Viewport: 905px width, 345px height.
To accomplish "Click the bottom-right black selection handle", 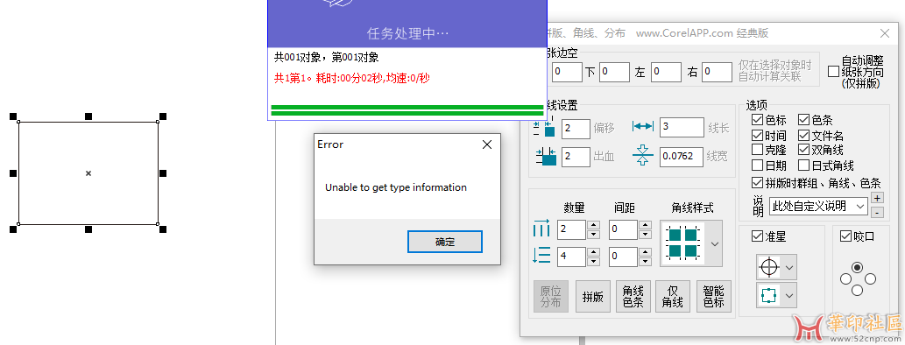I will (x=163, y=229).
